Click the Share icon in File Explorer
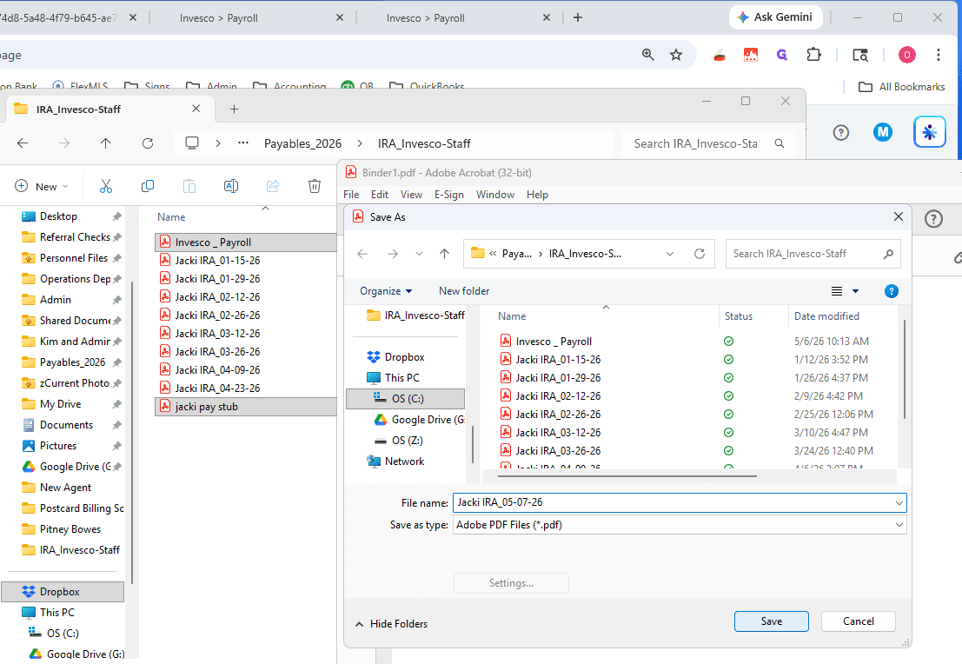962x664 pixels. click(273, 186)
